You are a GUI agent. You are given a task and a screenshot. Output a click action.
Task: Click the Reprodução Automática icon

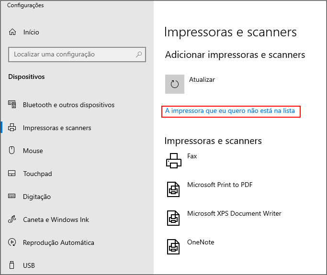coord(12,242)
